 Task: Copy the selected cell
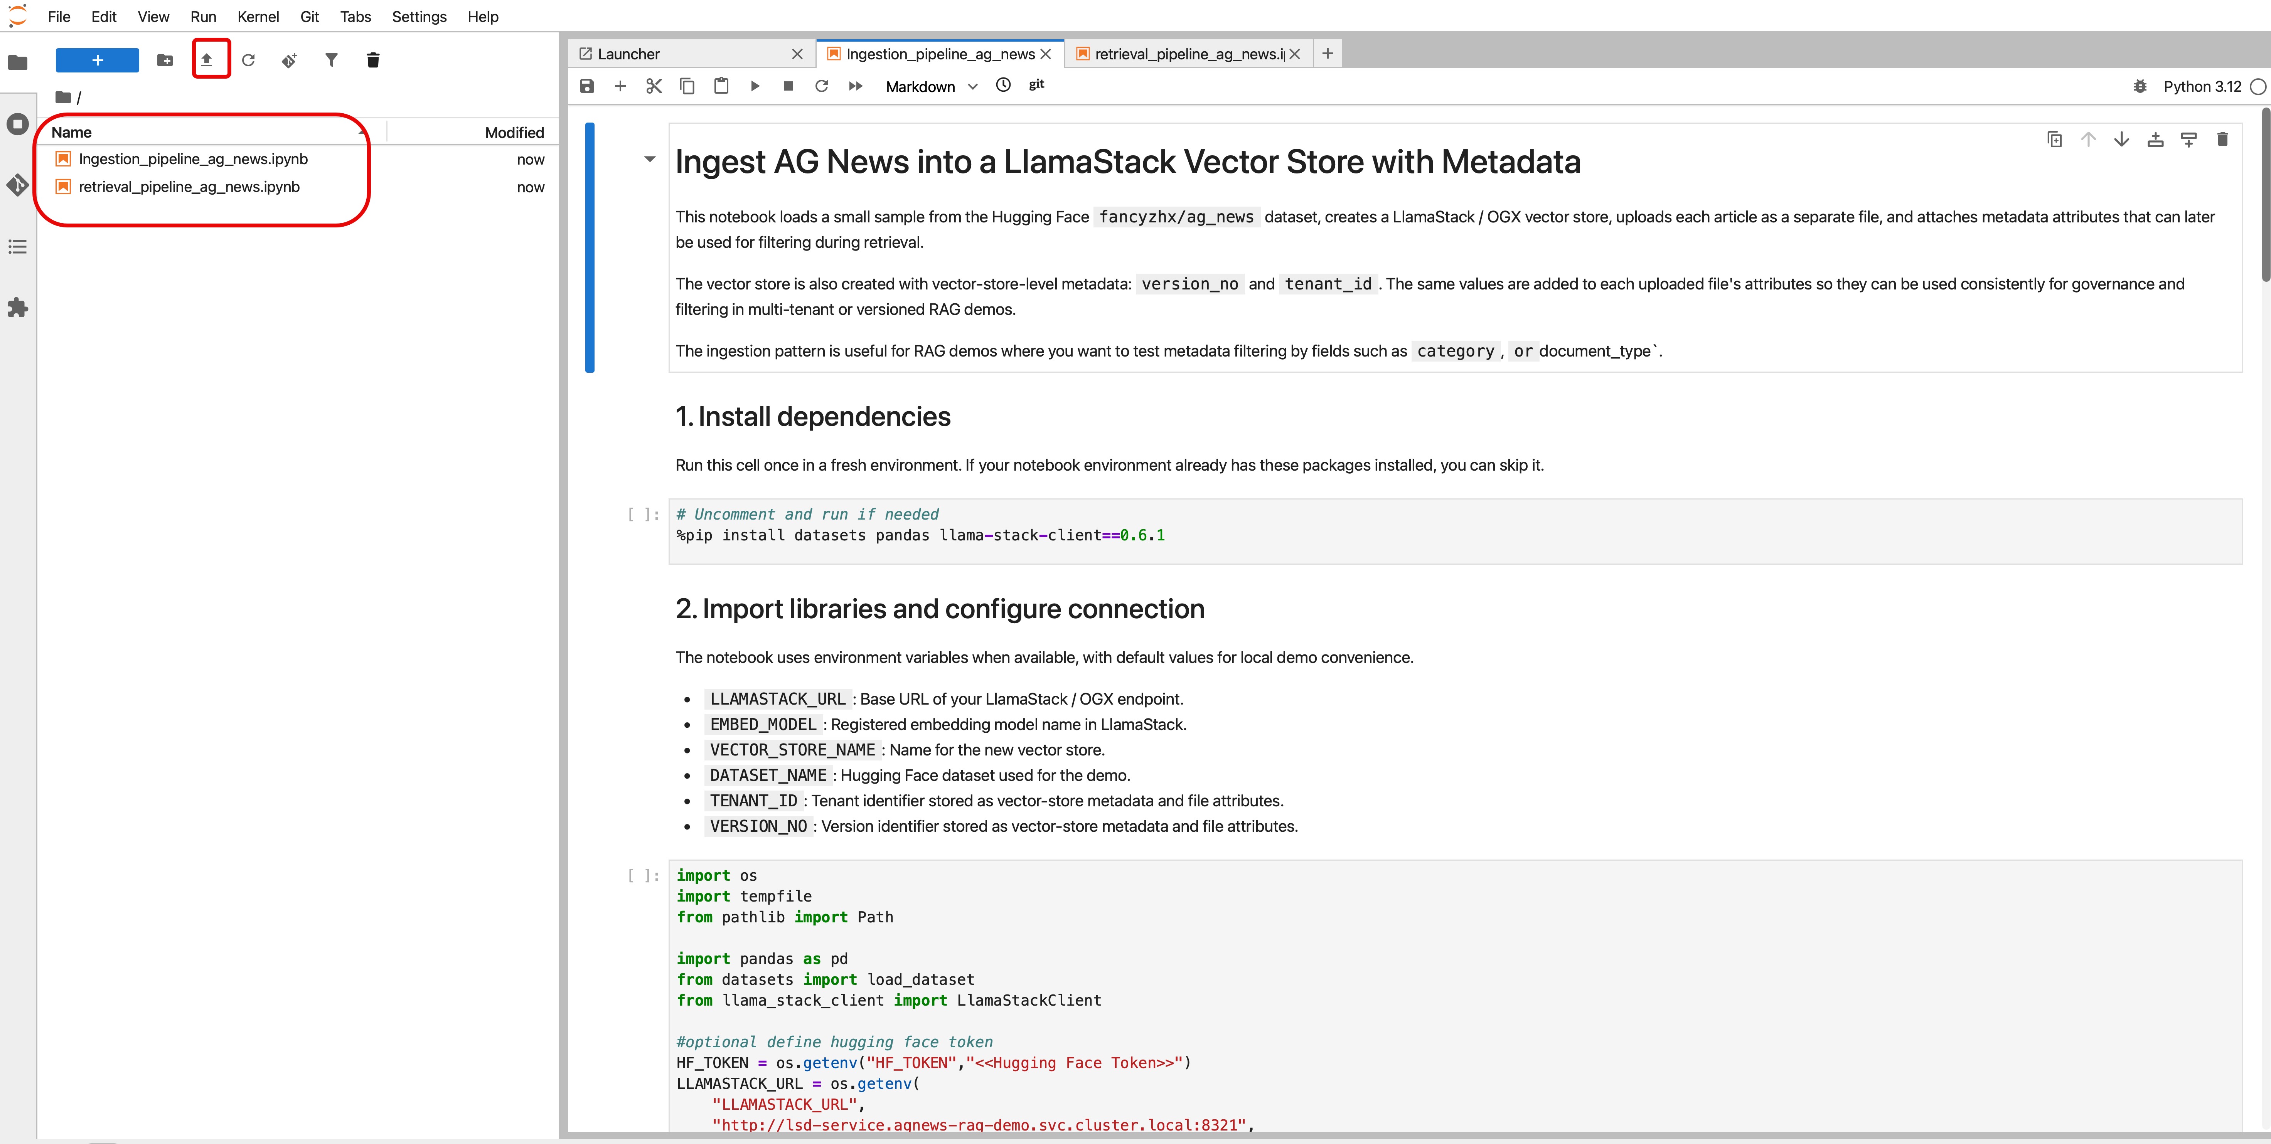point(687,86)
